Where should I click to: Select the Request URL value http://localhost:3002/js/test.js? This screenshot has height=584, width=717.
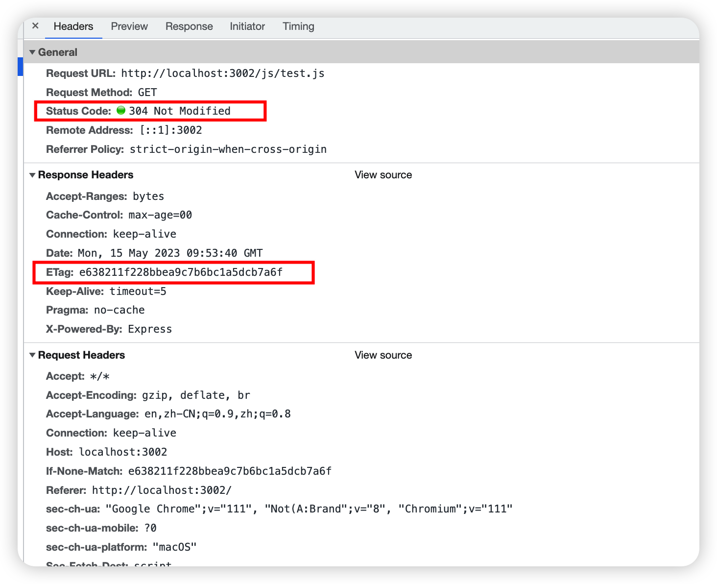point(223,73)
